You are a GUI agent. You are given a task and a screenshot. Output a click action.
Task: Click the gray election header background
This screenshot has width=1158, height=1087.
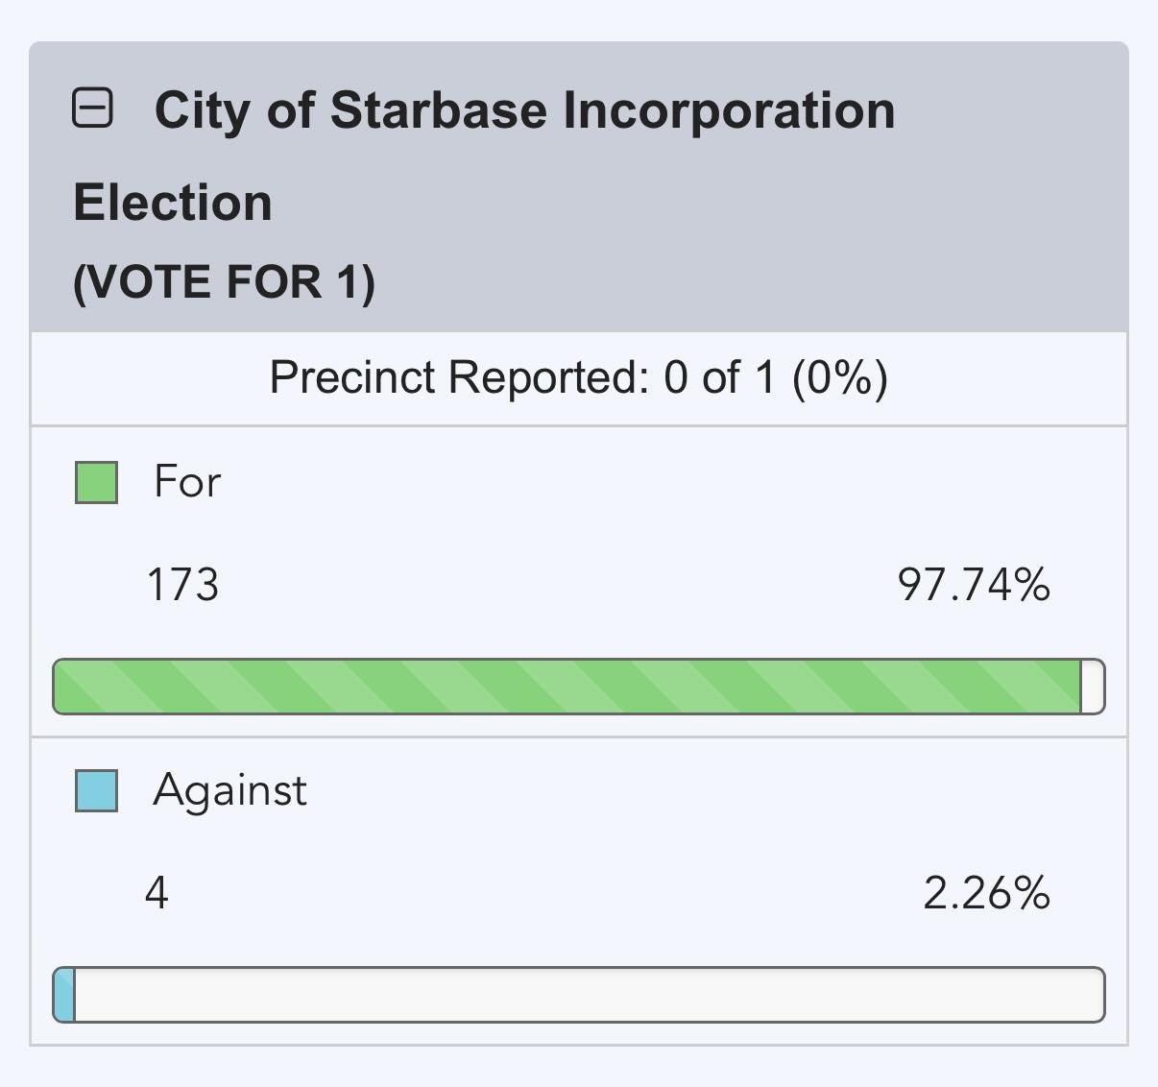(579, 187)
